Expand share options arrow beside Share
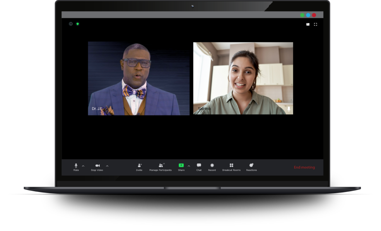Screen dimensions: 381x231 coord(189,166)
